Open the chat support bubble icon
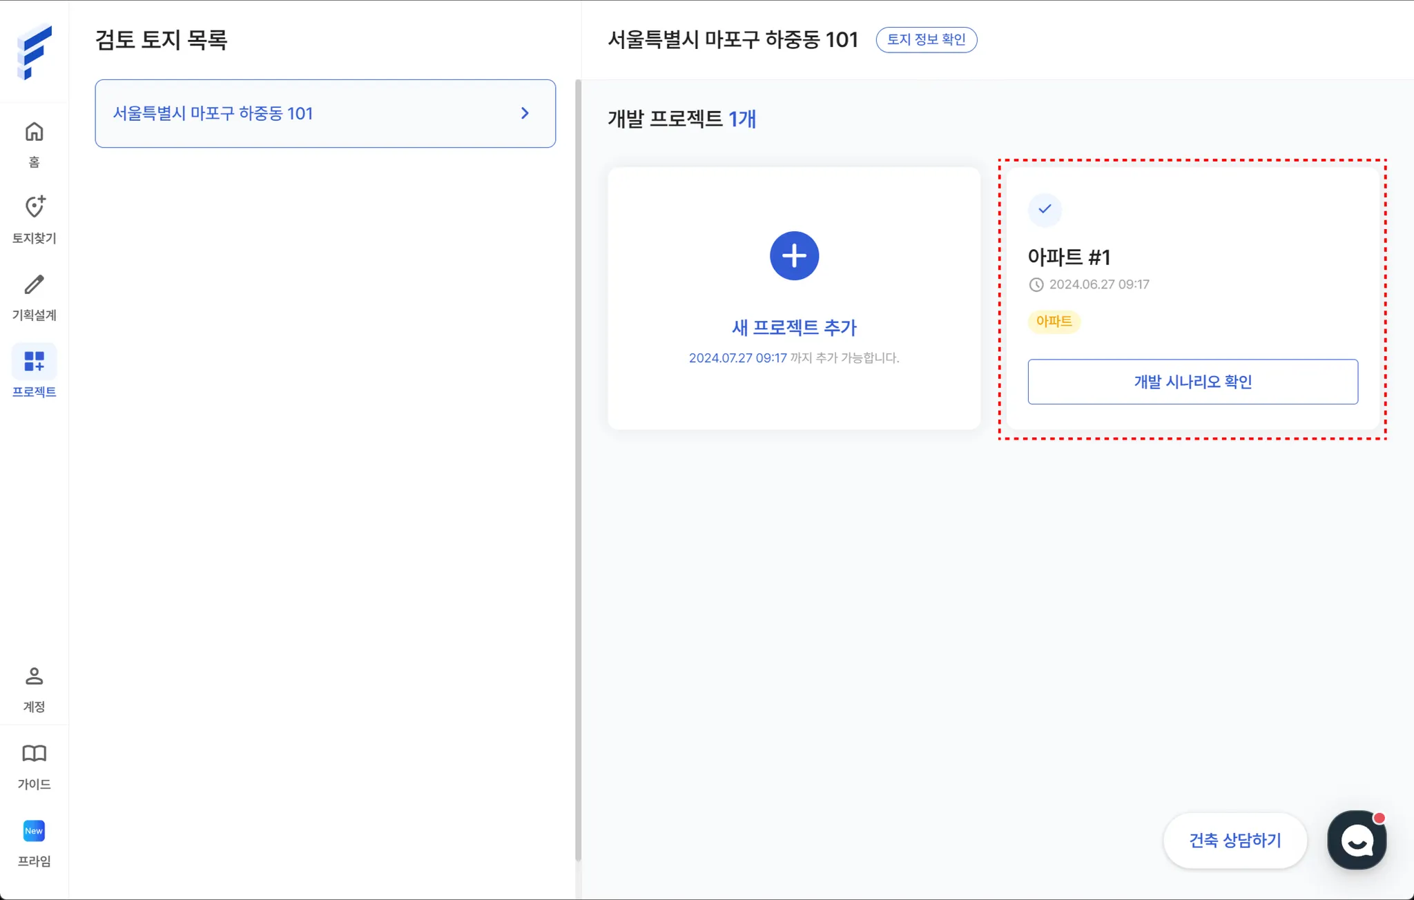Screen dimensions: 1414x900 (1357, 841)
